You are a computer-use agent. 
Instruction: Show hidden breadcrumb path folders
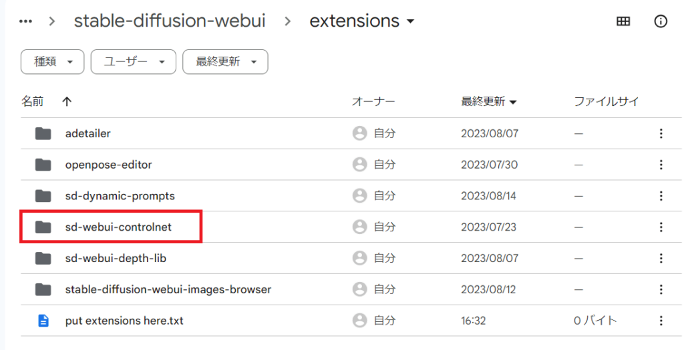tap(26, 21)
